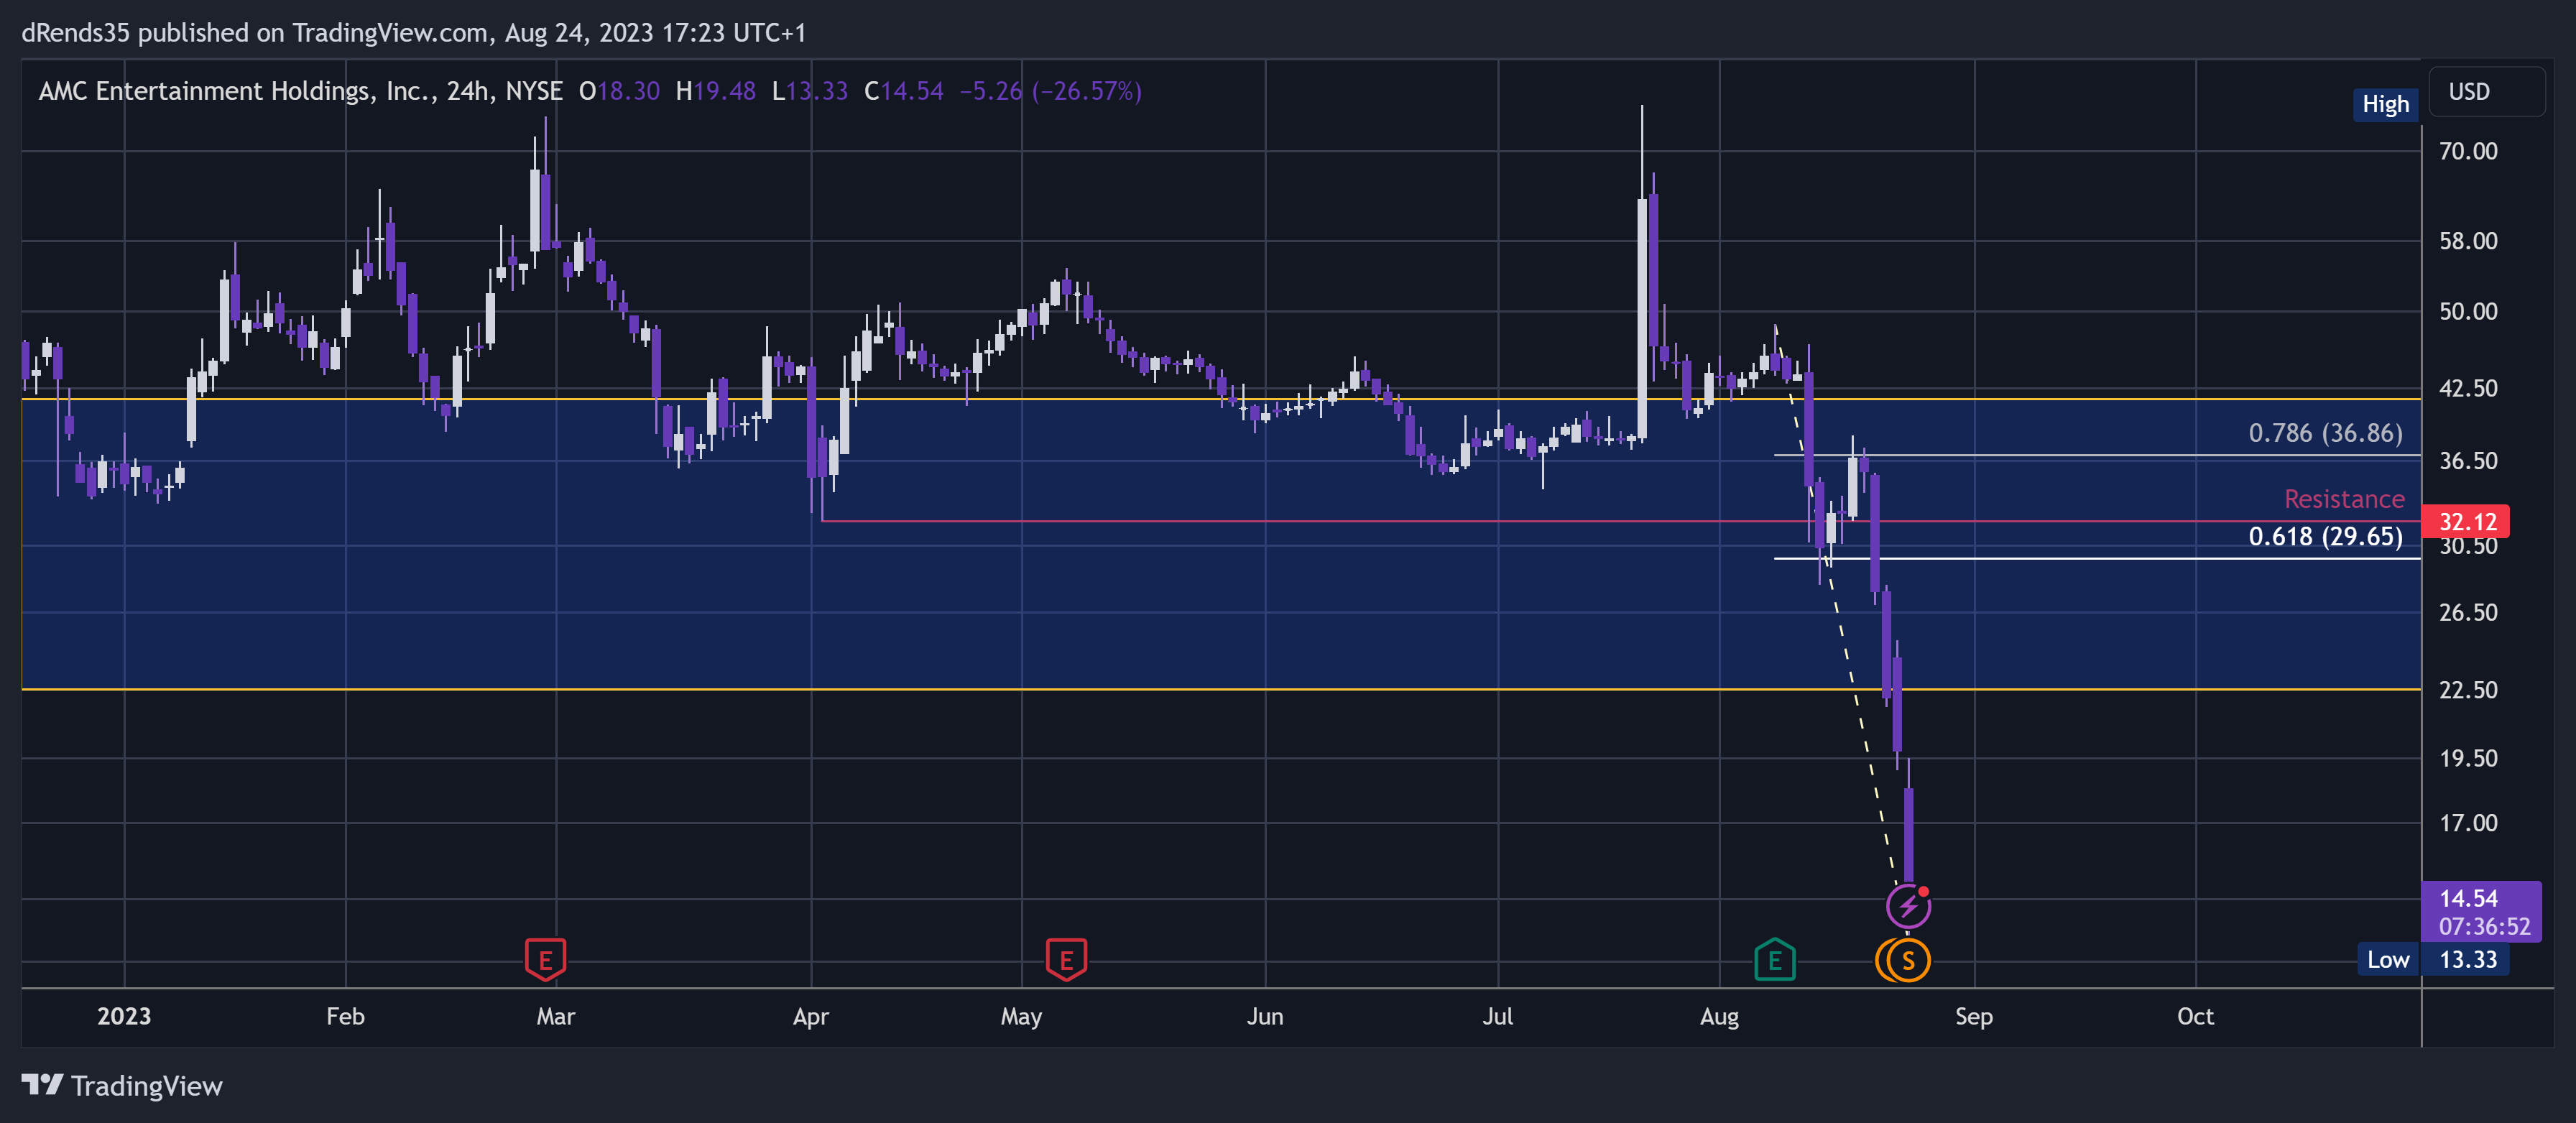Click the Resistance line label text
Viewport: 2576px width, 1123px height.
click(2344, 499)
